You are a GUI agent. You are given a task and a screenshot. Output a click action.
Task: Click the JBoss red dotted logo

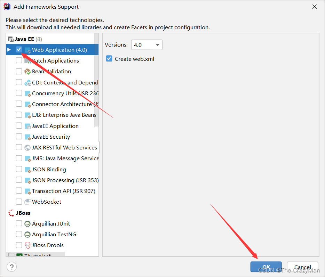[11, 213]
